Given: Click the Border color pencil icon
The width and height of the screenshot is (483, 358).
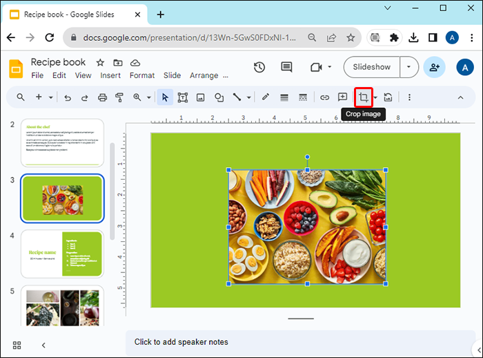Looking at the screenshot, I should pyautogui.click(x=265, y=97).
